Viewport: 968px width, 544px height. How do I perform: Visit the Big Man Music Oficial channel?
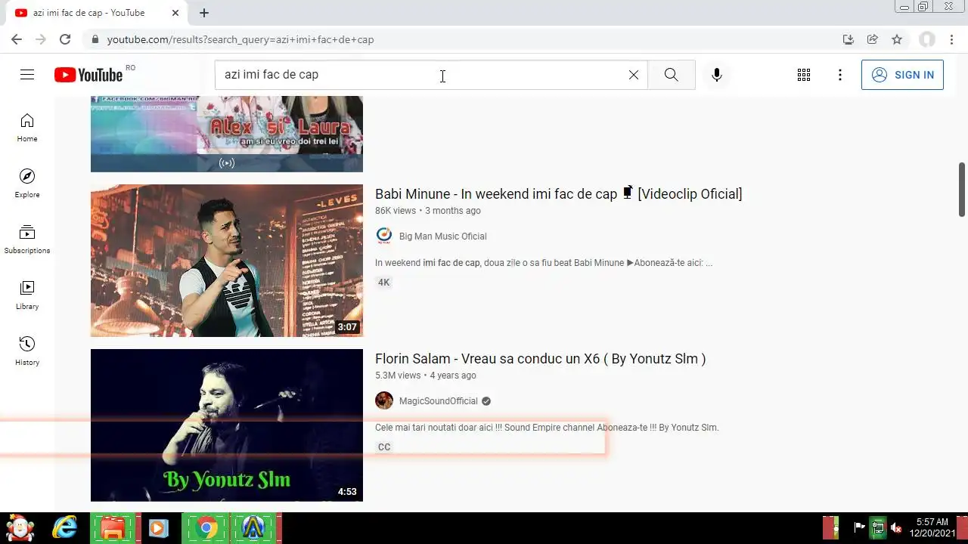(442, 236)
